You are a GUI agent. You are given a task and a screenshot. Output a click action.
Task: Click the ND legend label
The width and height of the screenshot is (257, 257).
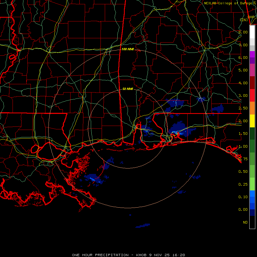tap(245, 222)
